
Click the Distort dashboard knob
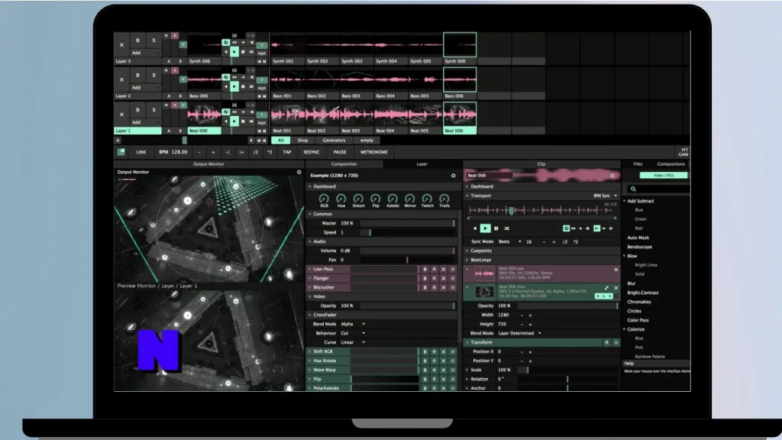(x=359, y=200)
